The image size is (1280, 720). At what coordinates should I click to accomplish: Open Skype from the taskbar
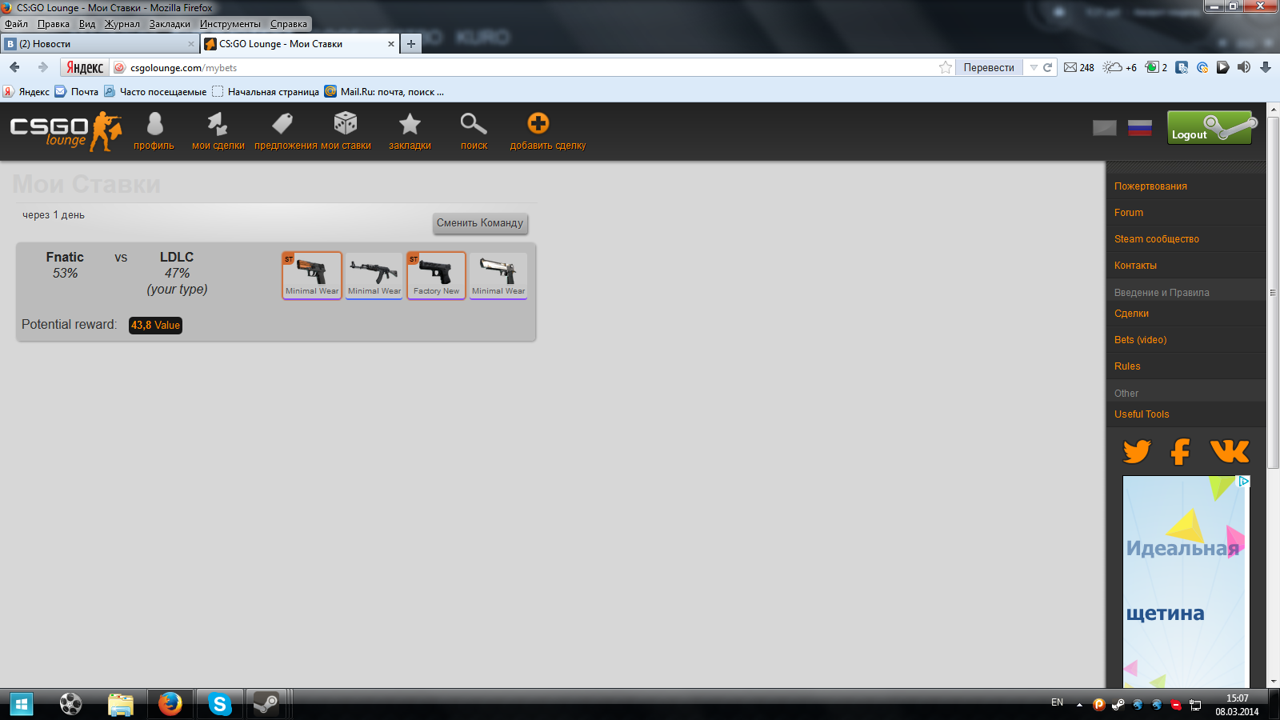tap(219, 704)
